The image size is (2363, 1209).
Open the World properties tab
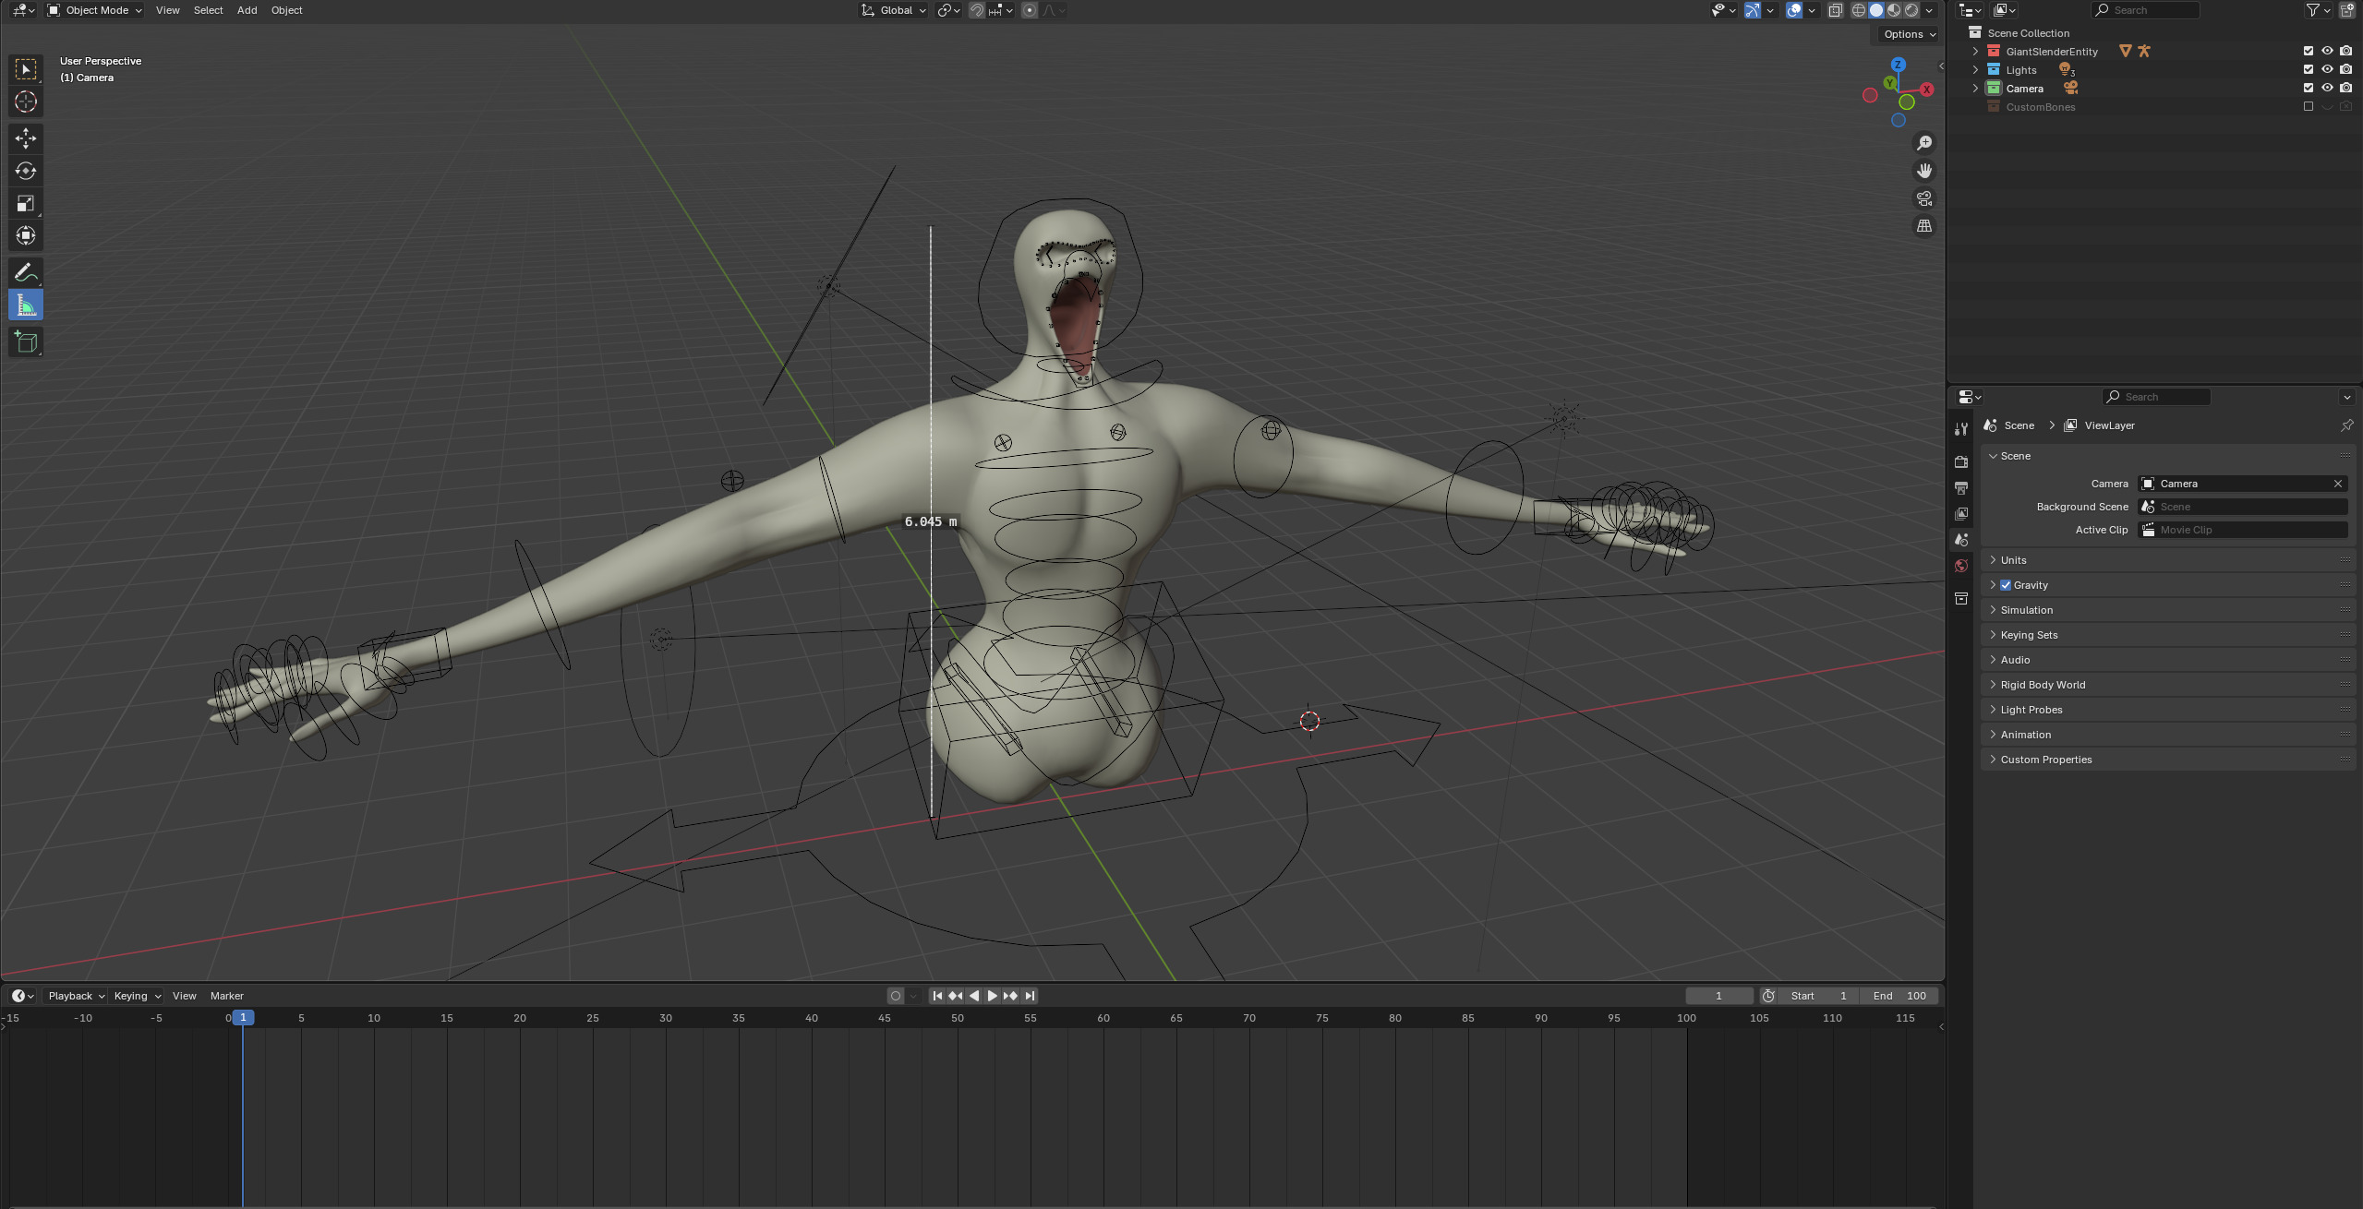[x=1961, y=566]
